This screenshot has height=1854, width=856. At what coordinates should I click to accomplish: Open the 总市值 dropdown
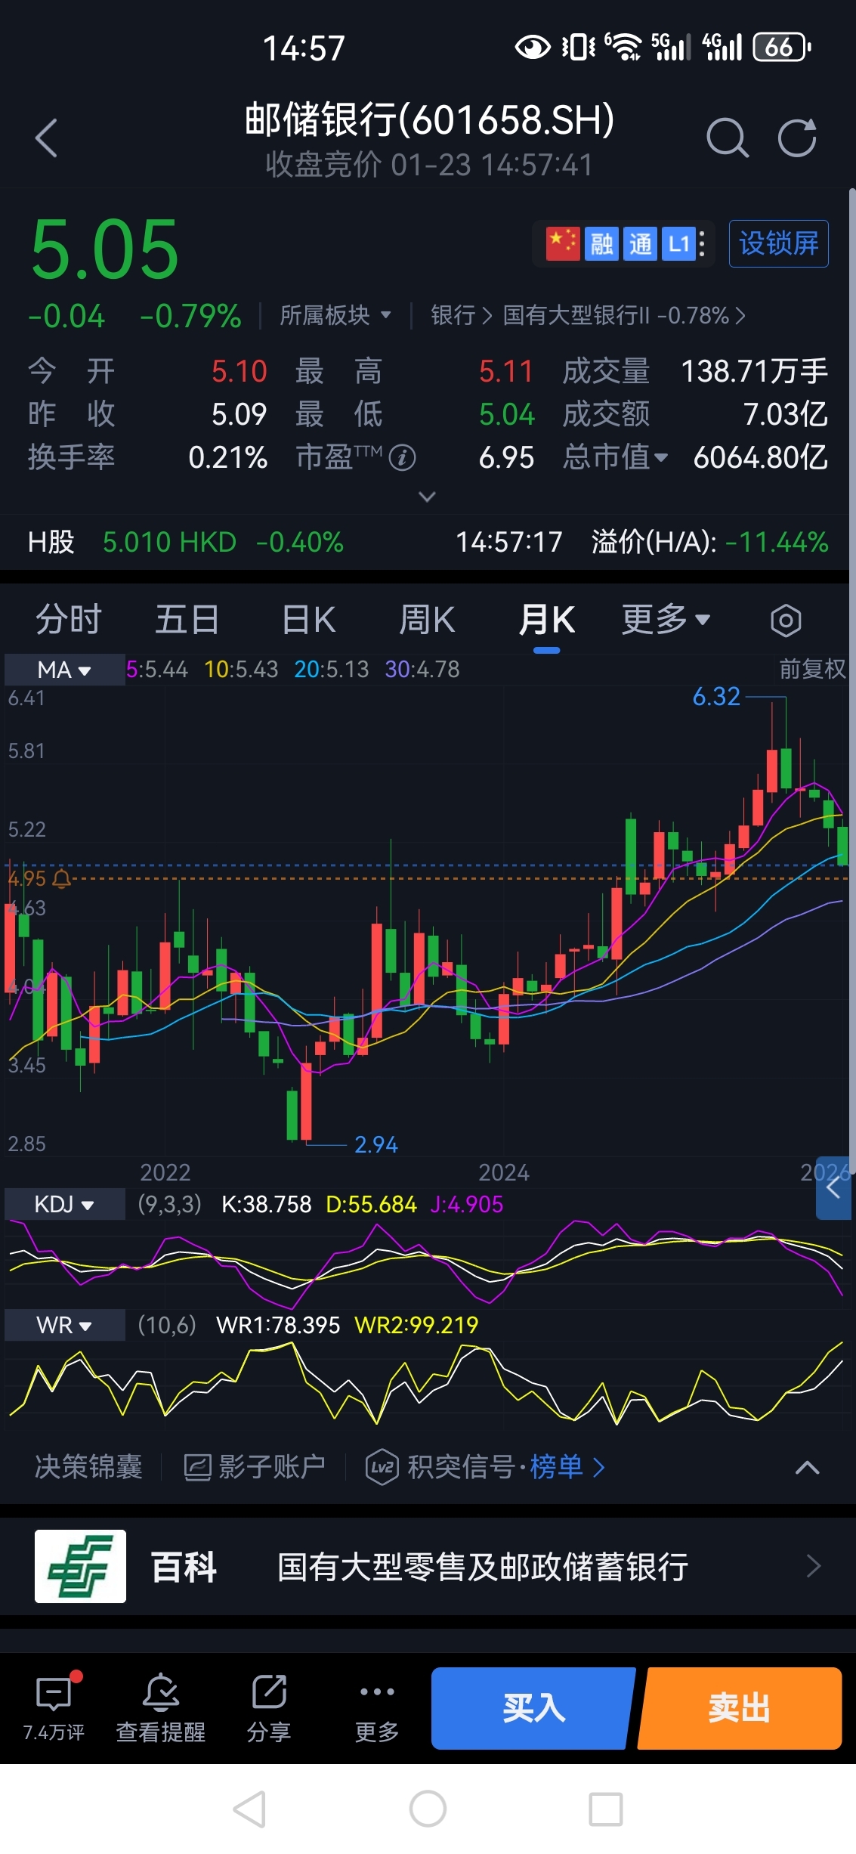(615, 457)
